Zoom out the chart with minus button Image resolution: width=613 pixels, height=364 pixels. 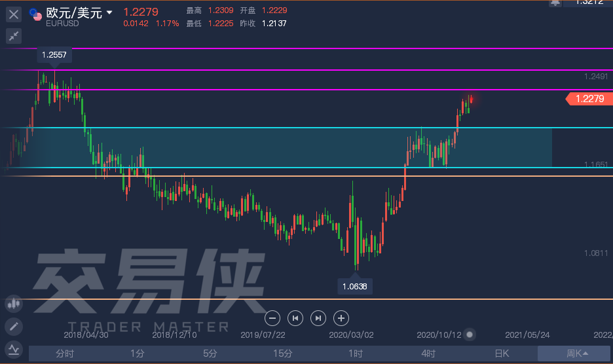coord(273,318)
